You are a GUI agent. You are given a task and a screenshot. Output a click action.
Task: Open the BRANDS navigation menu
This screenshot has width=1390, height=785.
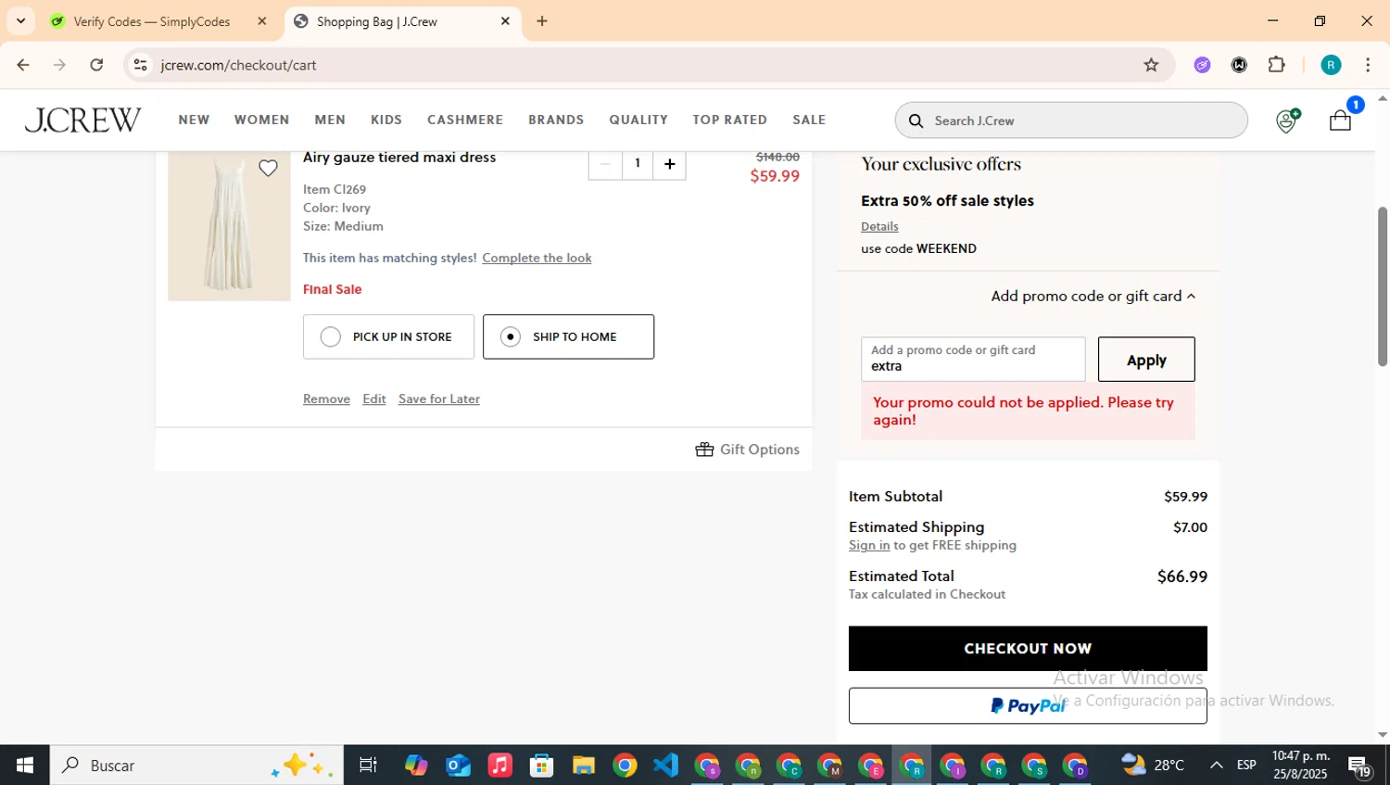tap(556, 120)
